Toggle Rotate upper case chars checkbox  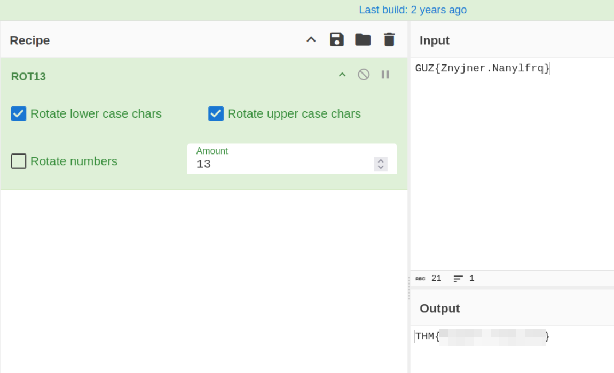(216, 113)
